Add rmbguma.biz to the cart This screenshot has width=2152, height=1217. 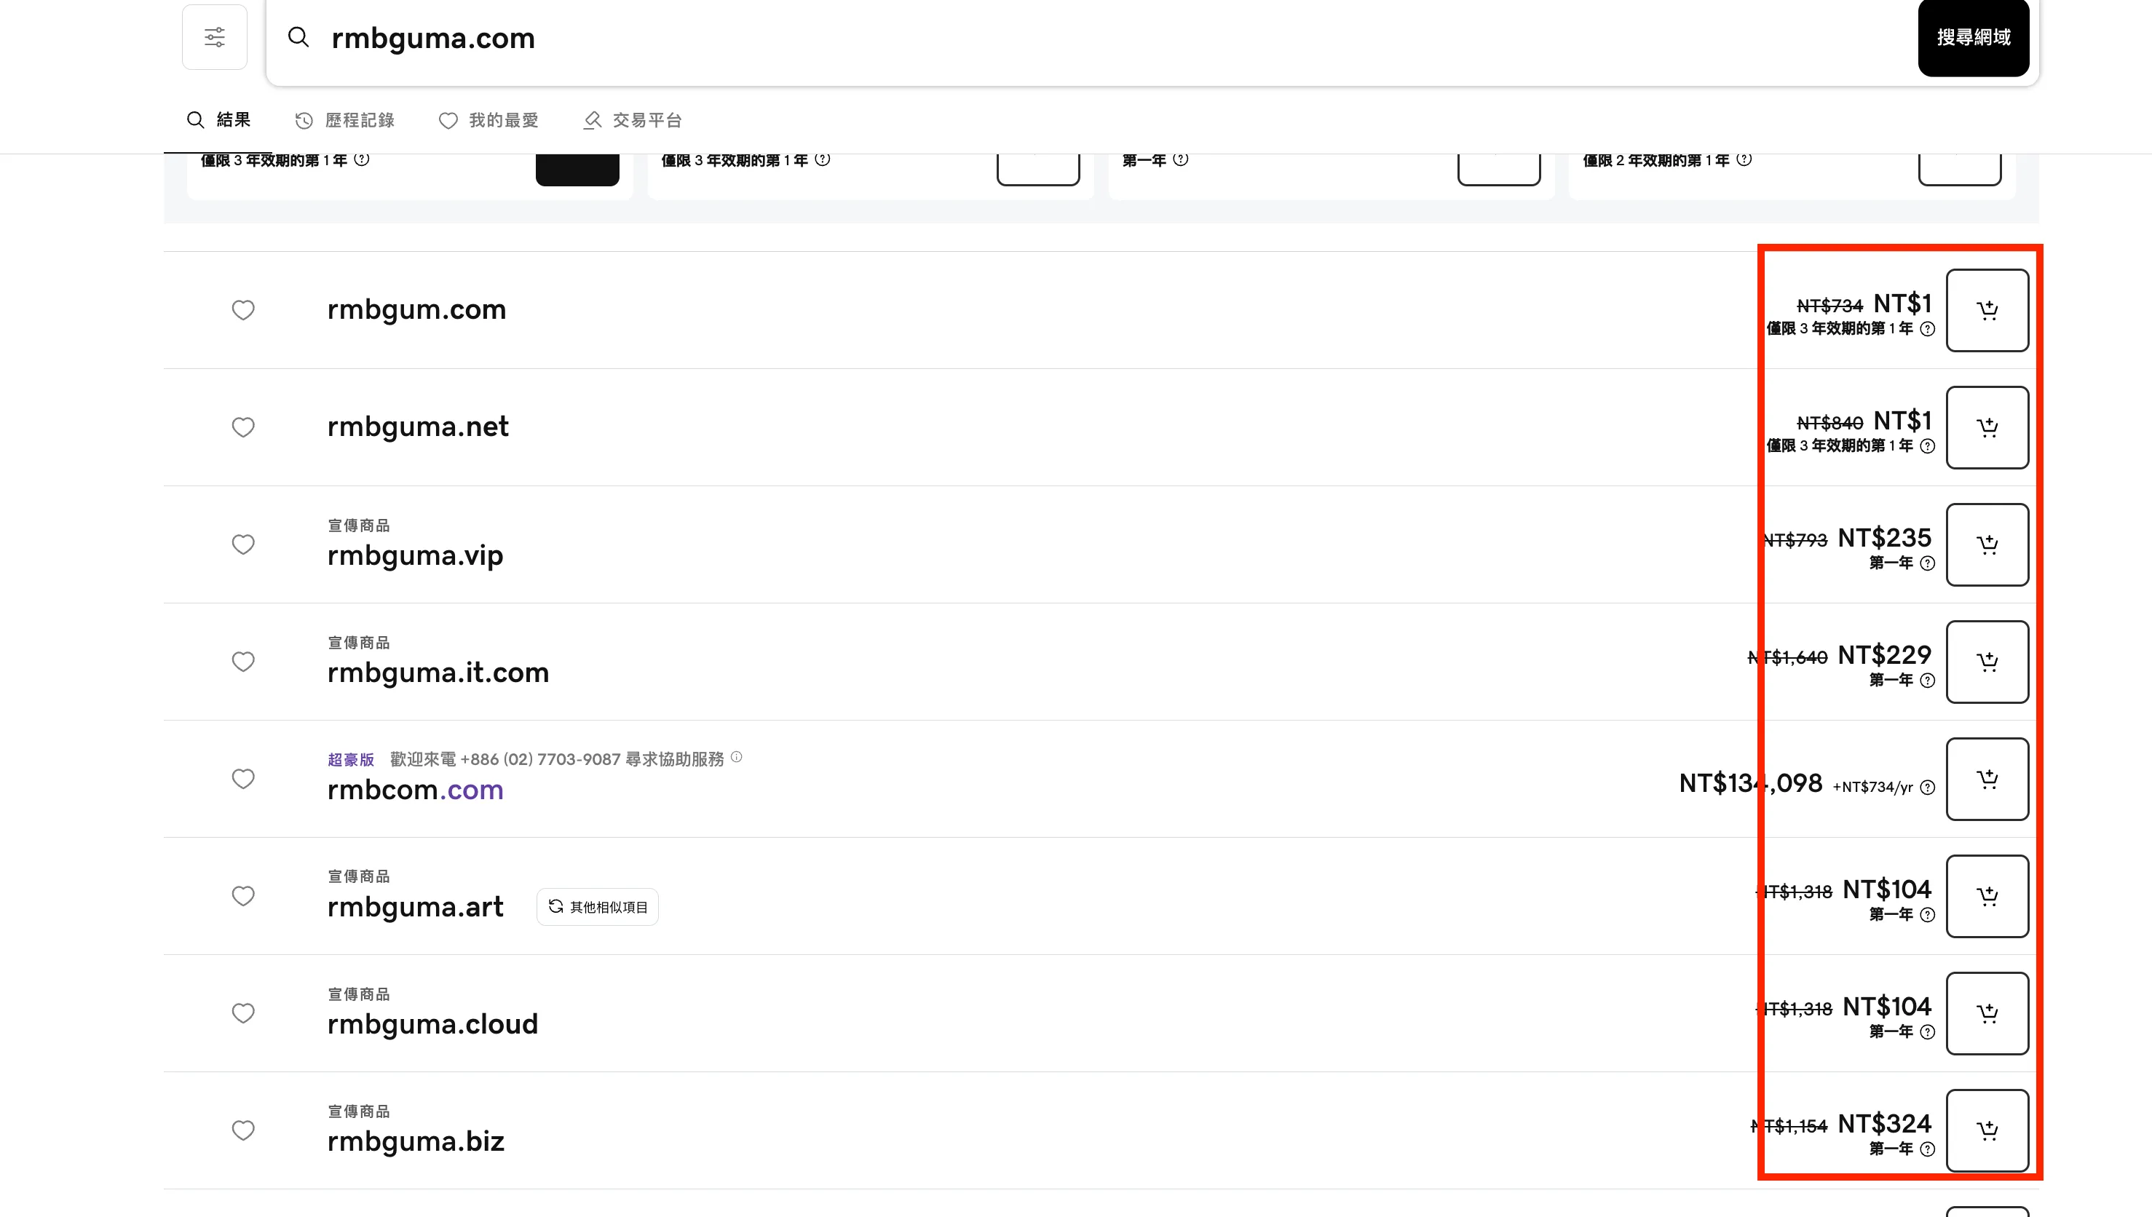pos(1987,1130)
